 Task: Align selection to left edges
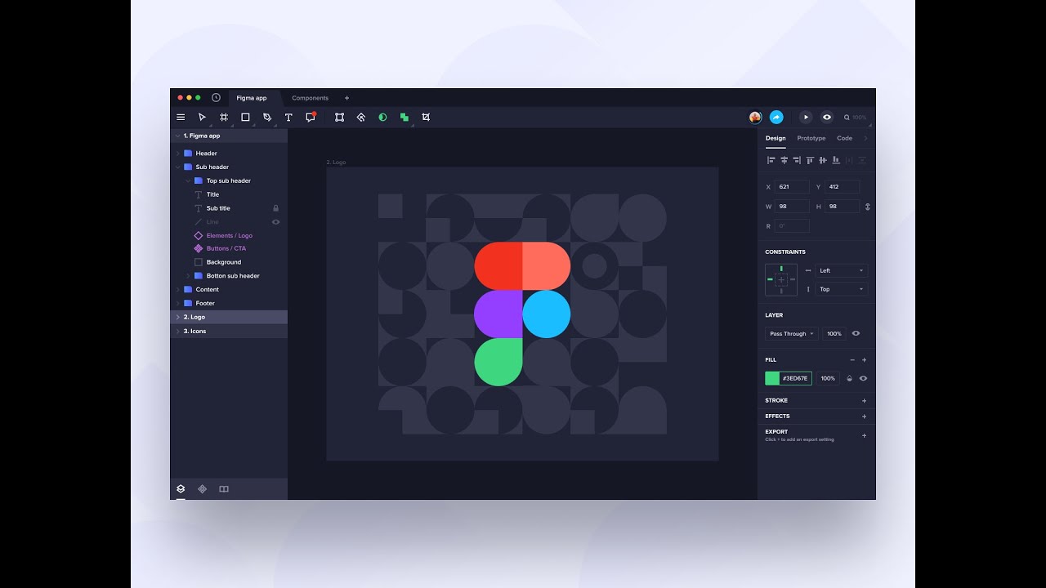(x=771, y=160)
